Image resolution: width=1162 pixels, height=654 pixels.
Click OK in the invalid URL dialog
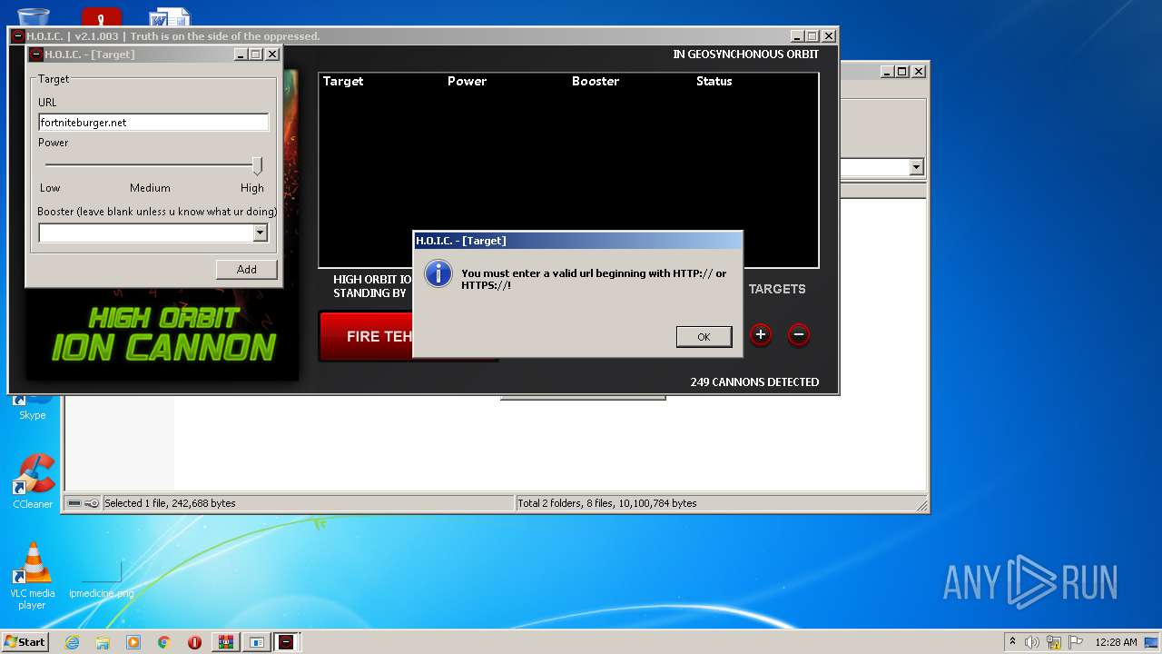(x=704, y=336)
